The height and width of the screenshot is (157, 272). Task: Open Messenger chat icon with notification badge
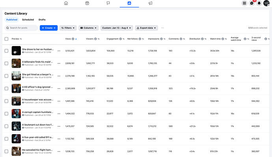pyautogui.click(x=252, y=3)
